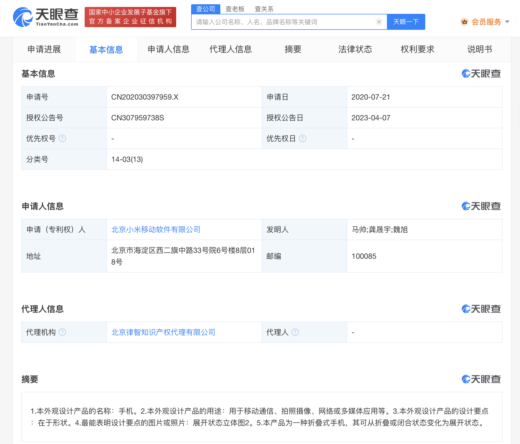Image resolution: width=520 pixels, height=444 pixels.
Task: Open the 说明书 tab
Action: tap(479, 49)
